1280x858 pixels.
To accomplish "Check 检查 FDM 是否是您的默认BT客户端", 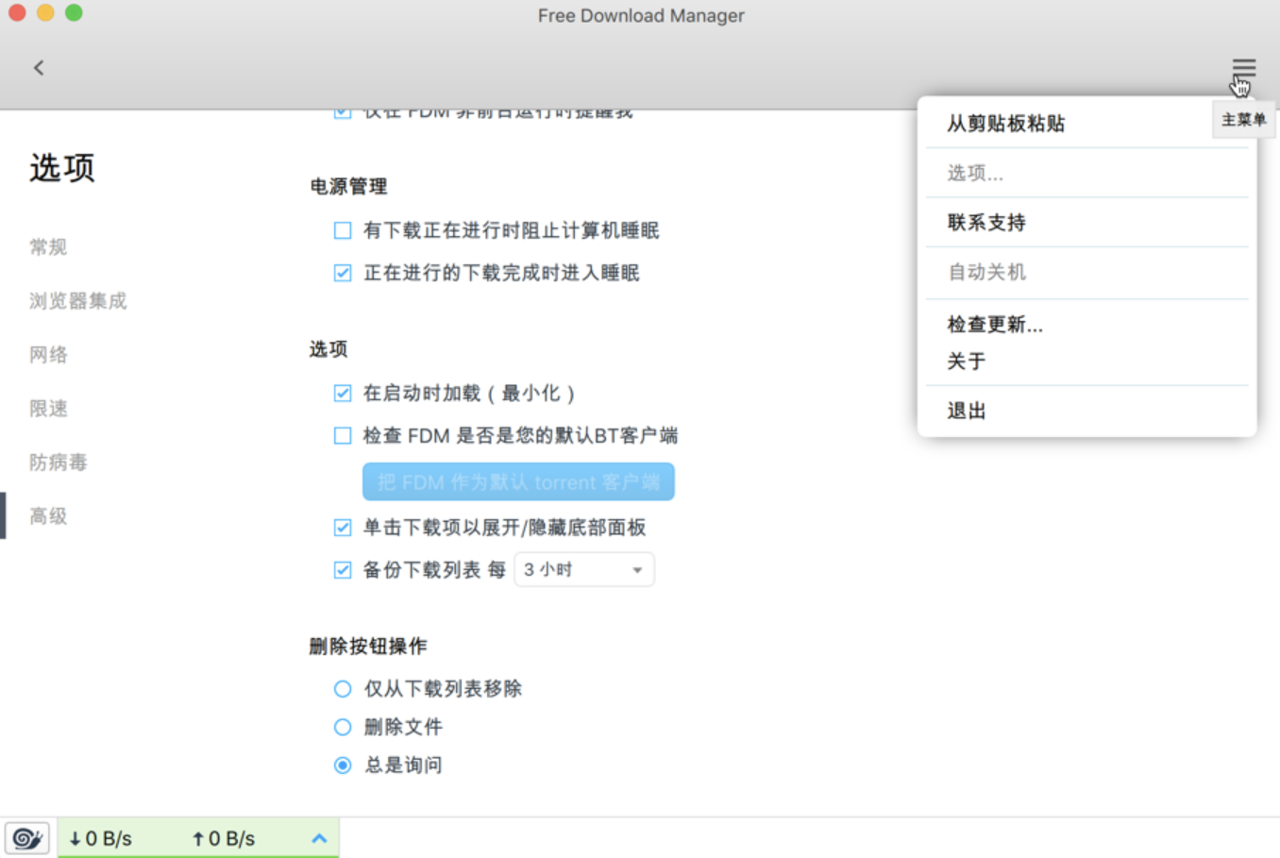I will (x=343, y=435).
